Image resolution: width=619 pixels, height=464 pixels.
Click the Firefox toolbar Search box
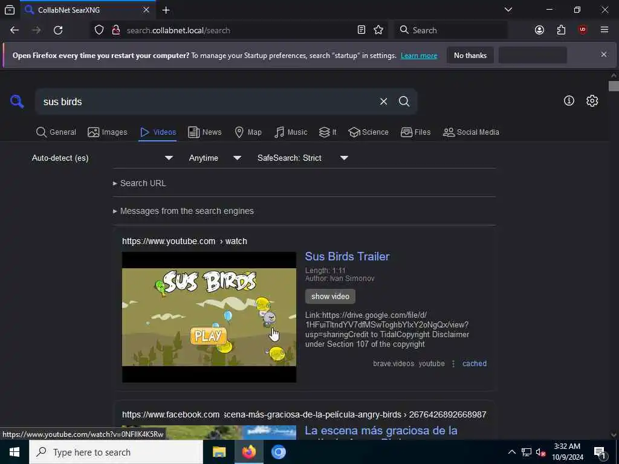pos(450,30)
